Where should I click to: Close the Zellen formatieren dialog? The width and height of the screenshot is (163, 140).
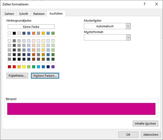coord(157,4)
